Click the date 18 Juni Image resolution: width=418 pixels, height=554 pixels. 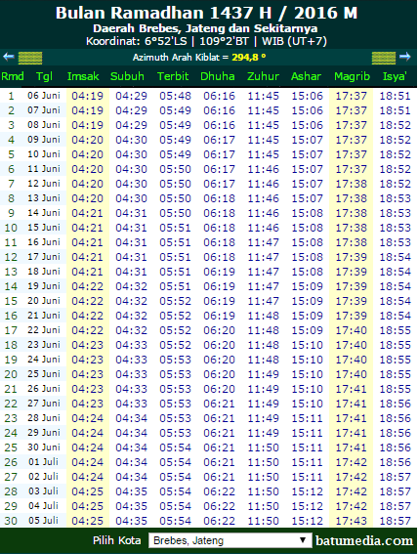coord(44,272)
